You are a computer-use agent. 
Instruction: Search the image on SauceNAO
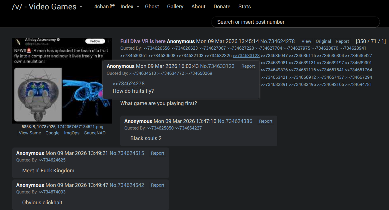(x=95, y=133)
